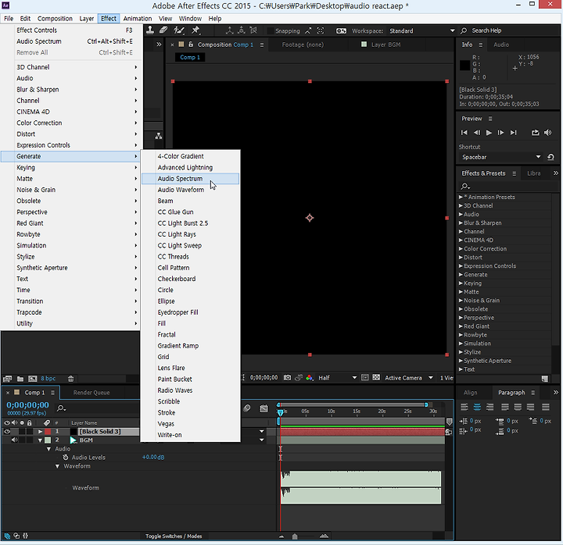Open the composition flowchart icon

158,136
